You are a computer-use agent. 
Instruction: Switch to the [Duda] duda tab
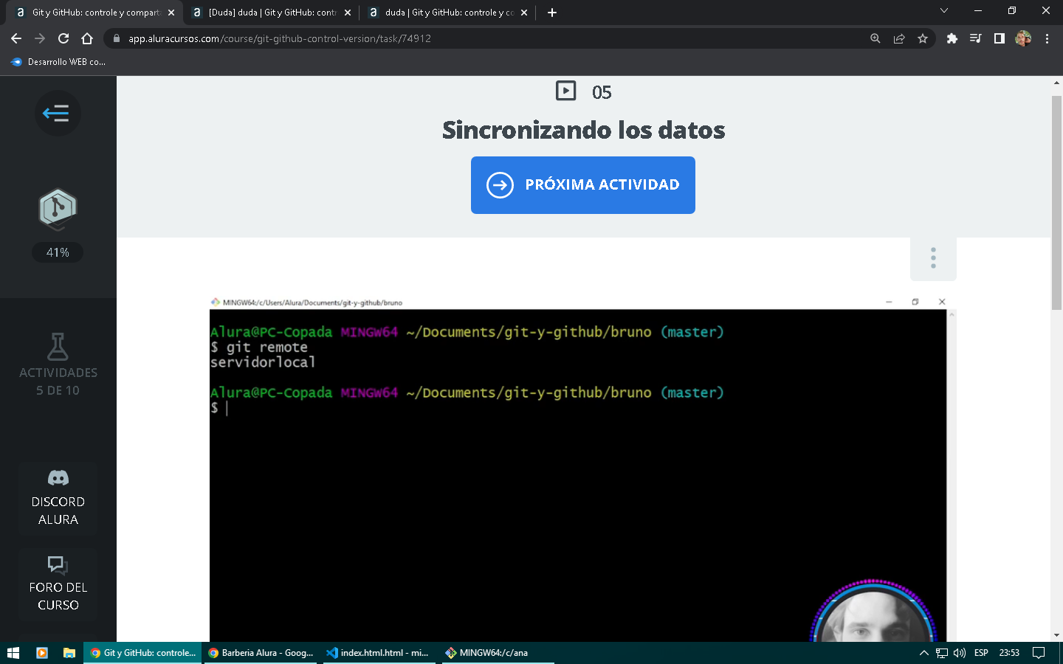[270, 13]
